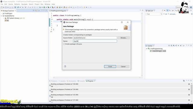Click the Activate... link in Task List
Screen dimensions: 193x109
[x=173, y=14]
